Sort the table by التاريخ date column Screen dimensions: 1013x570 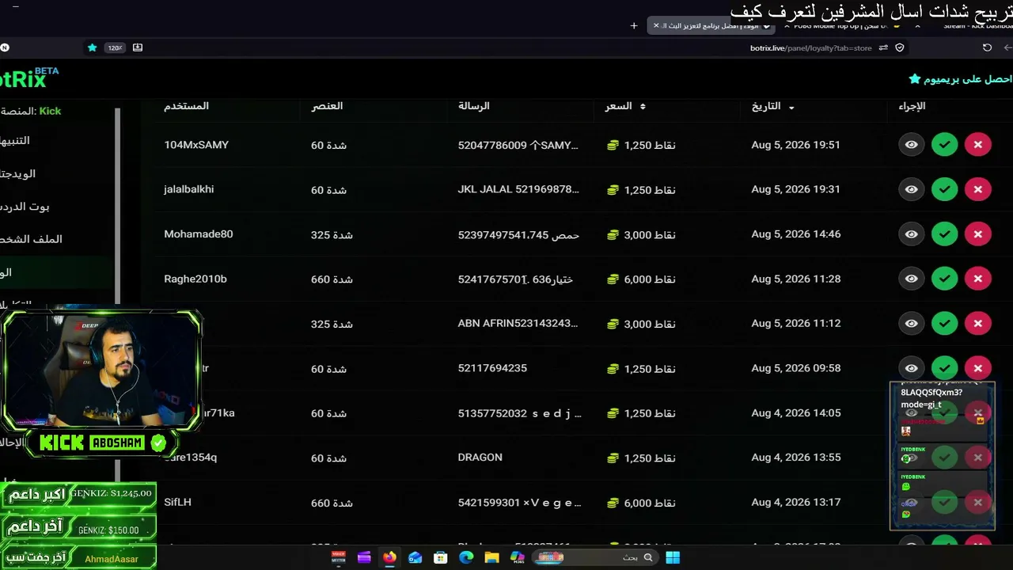pos(772,106)
